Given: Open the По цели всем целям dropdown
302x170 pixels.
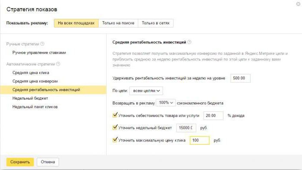Looking at the screenshot, I should [146, 91].
